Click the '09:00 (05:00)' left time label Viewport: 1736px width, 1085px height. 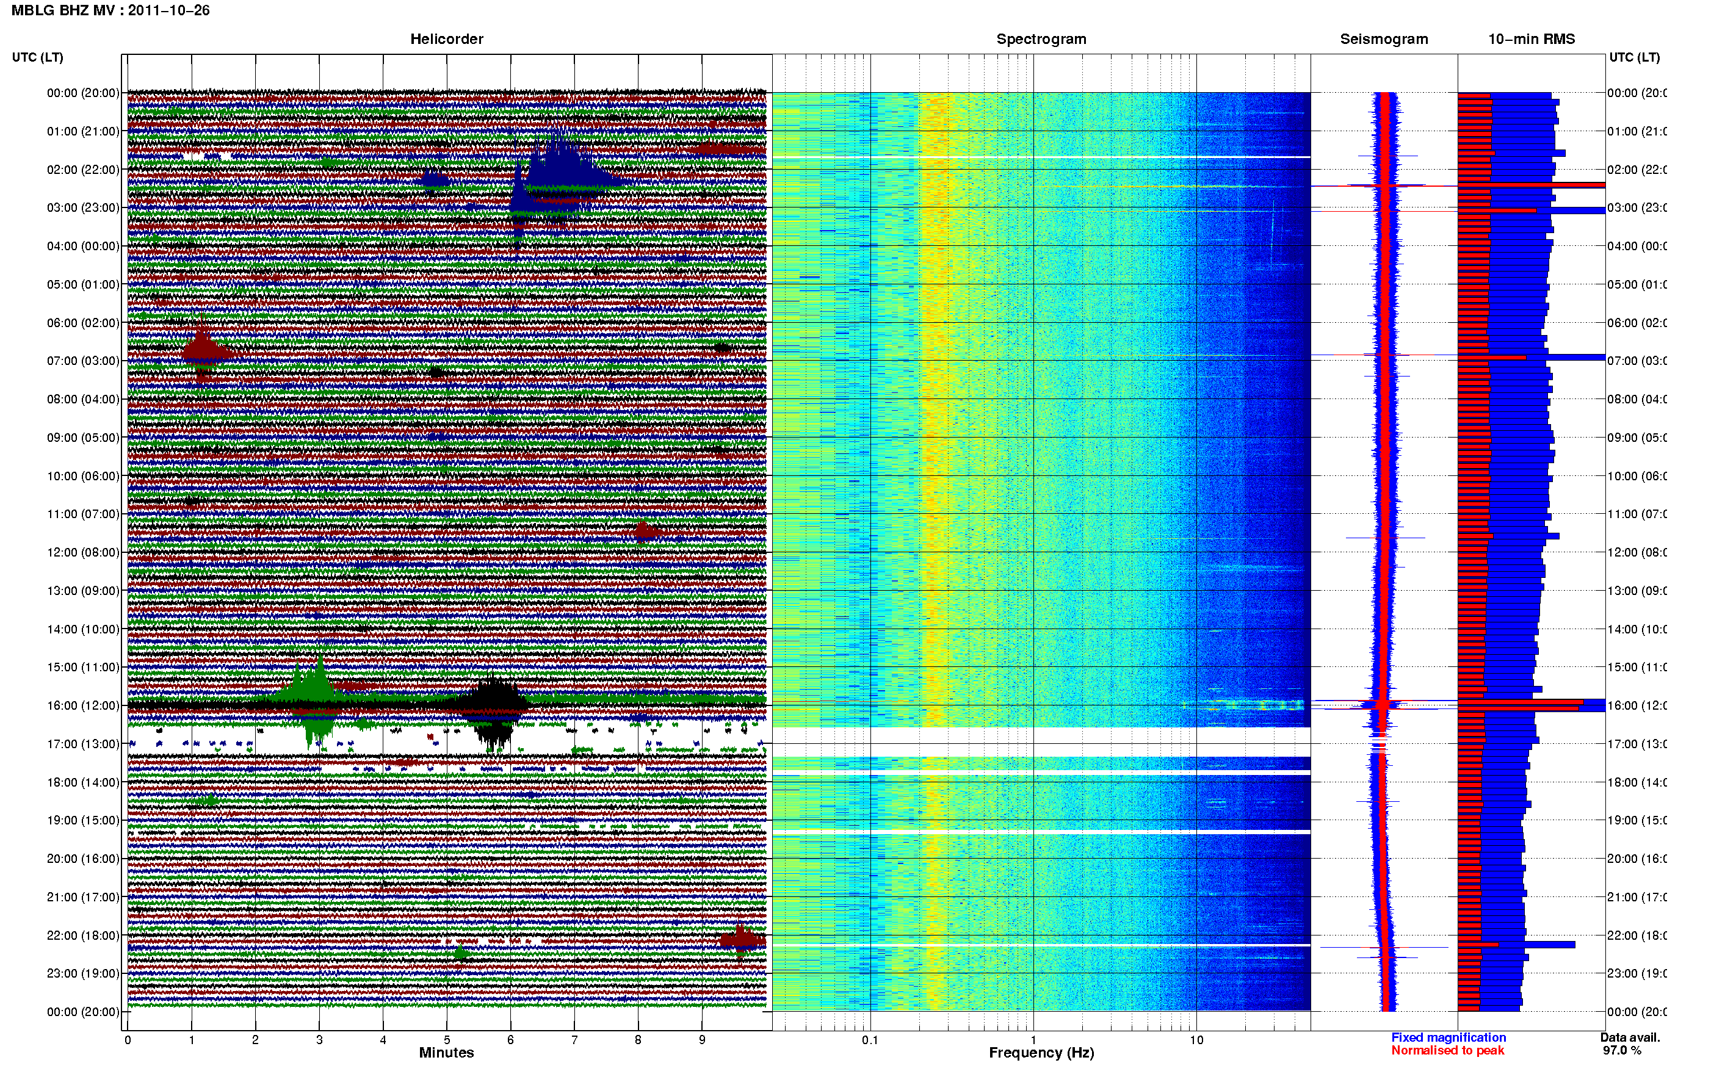[x=83, y=438]
